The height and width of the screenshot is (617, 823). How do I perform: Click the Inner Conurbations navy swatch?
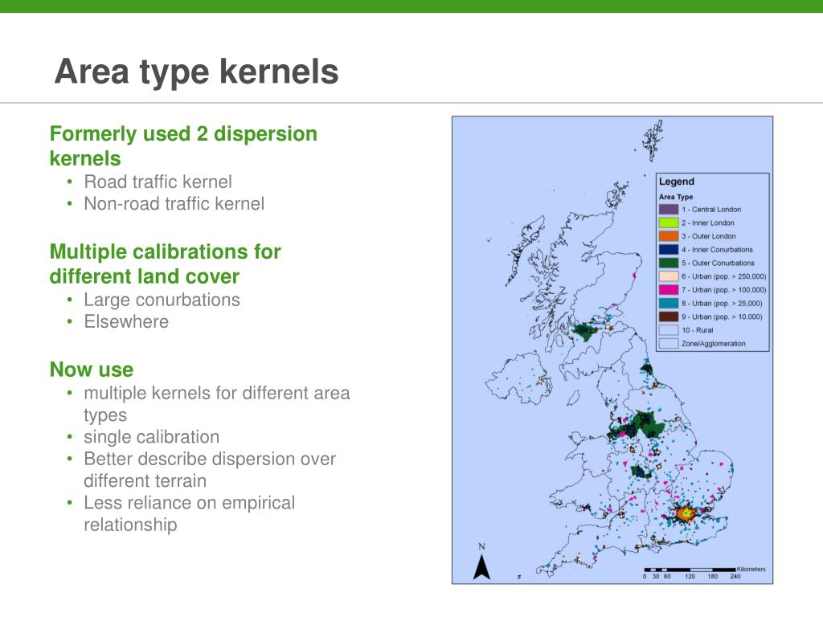coord(669,249)
